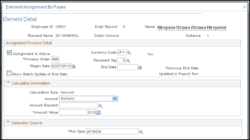Close the Element Assignment By Payee dialog
The image size is (250, 140).
[245, 6]
